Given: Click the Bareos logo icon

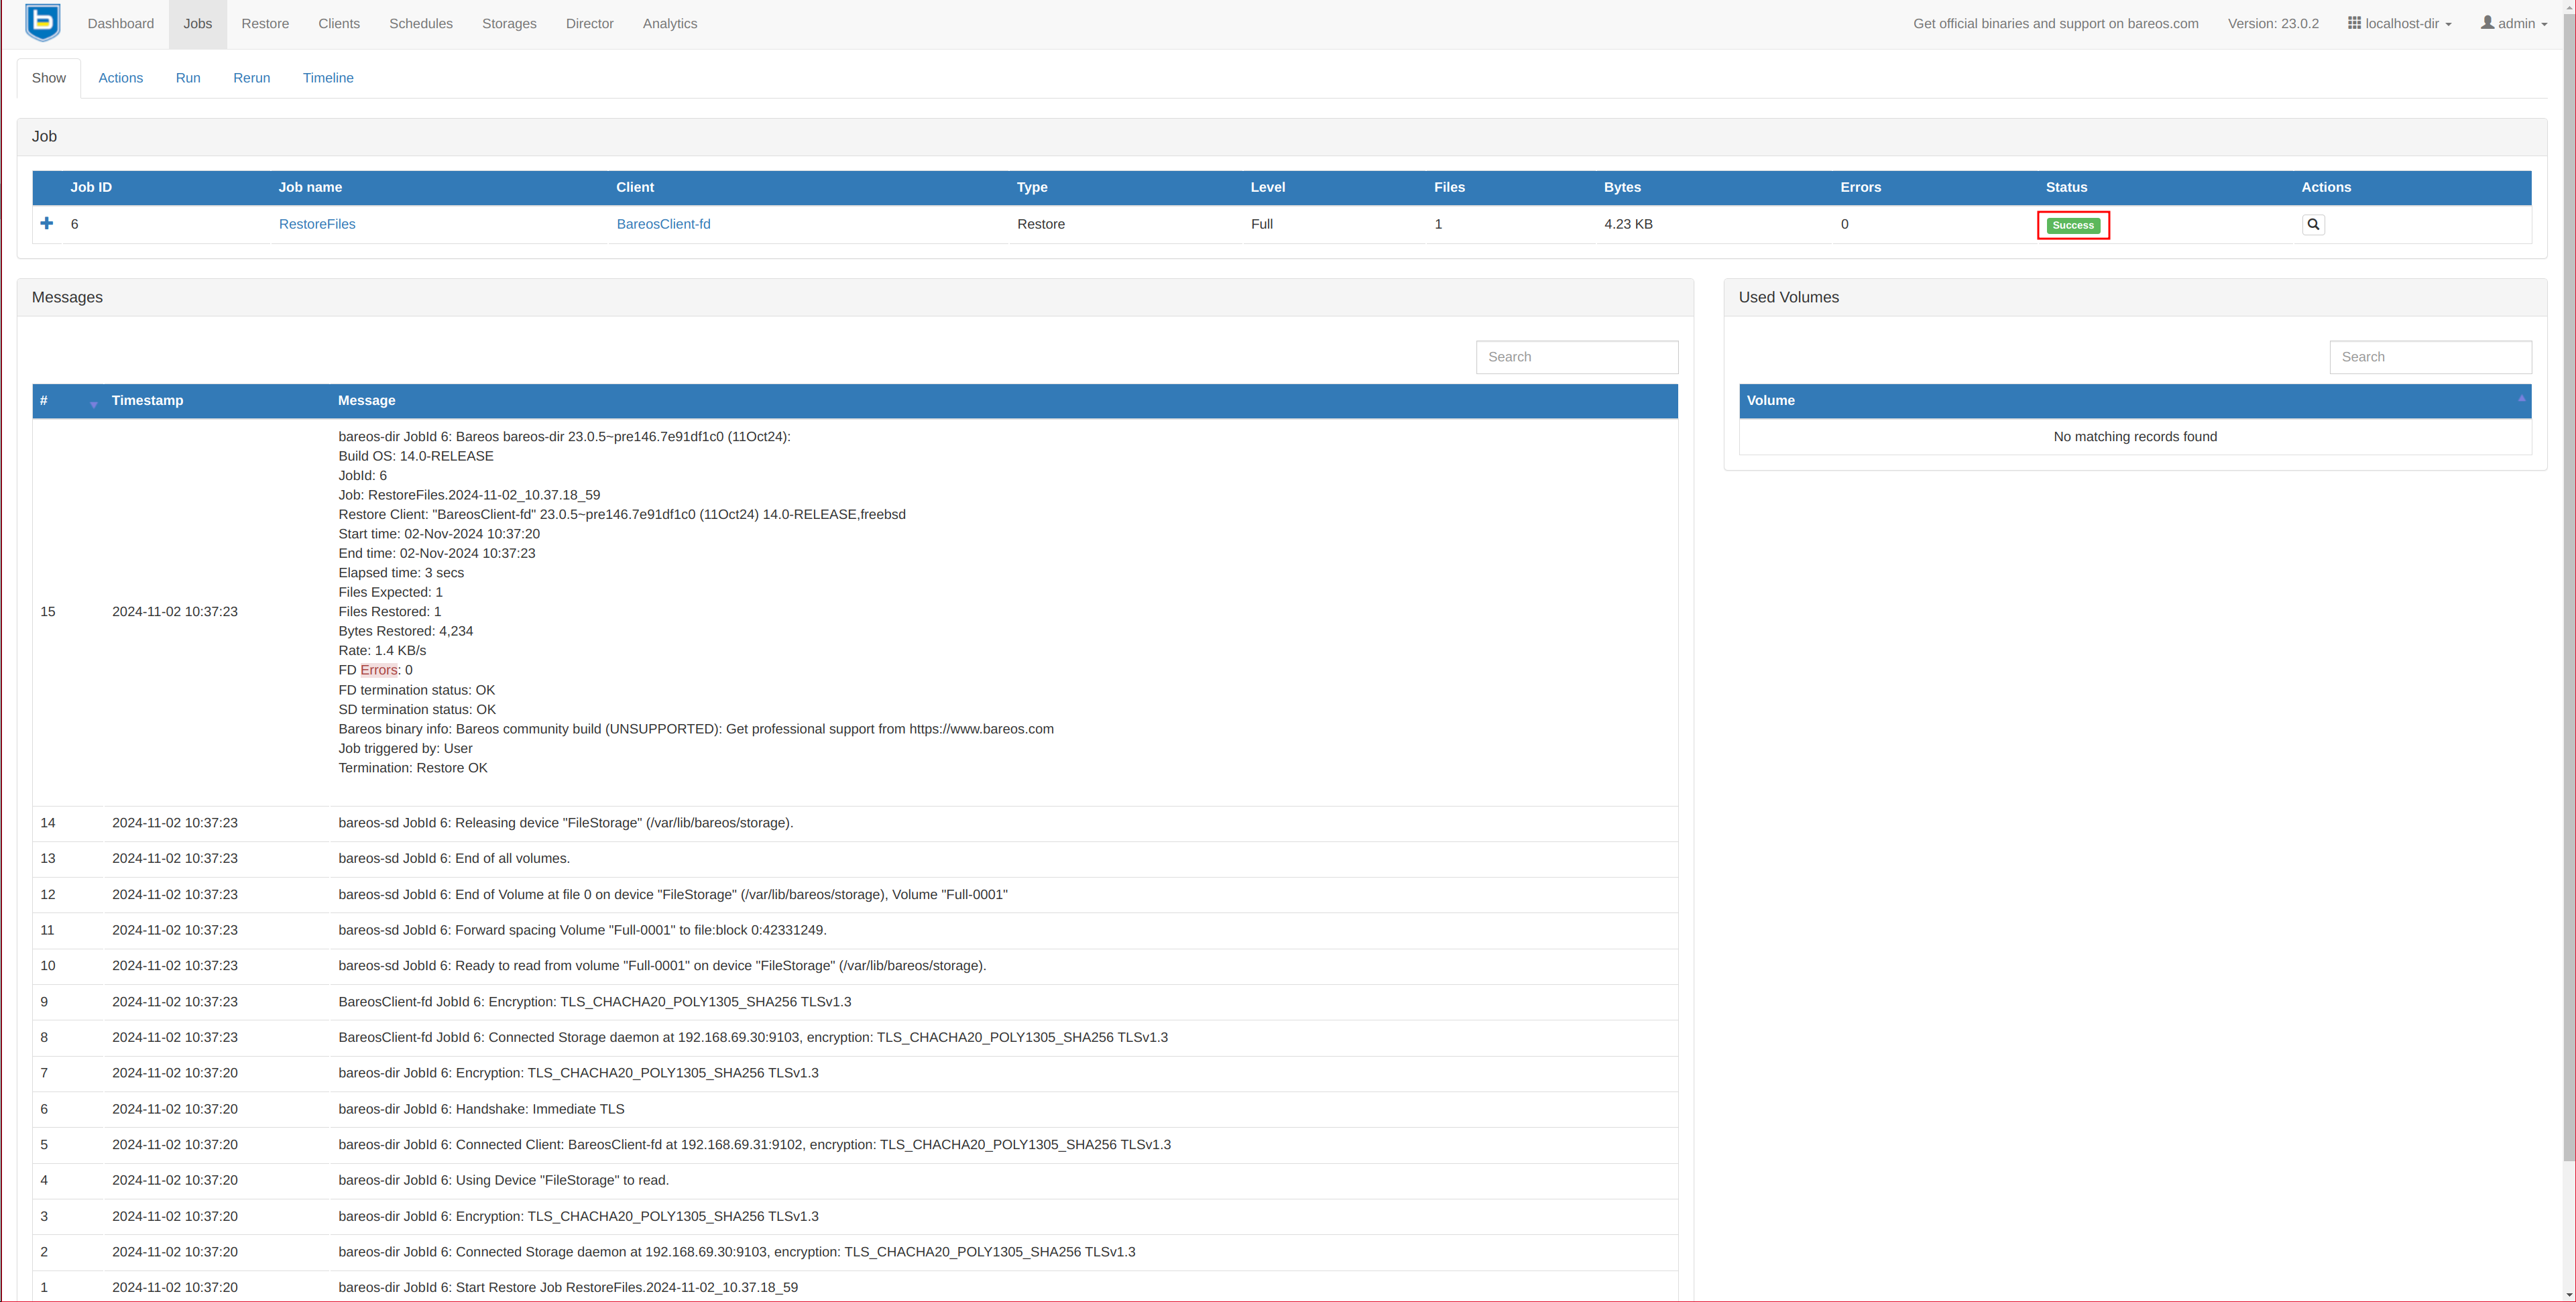Looking at the screenshot, I should [43, 23].
